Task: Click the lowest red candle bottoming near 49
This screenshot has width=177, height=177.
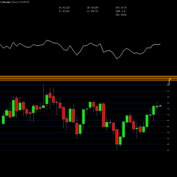Action: pyautogui.click(x=117, y=137)
